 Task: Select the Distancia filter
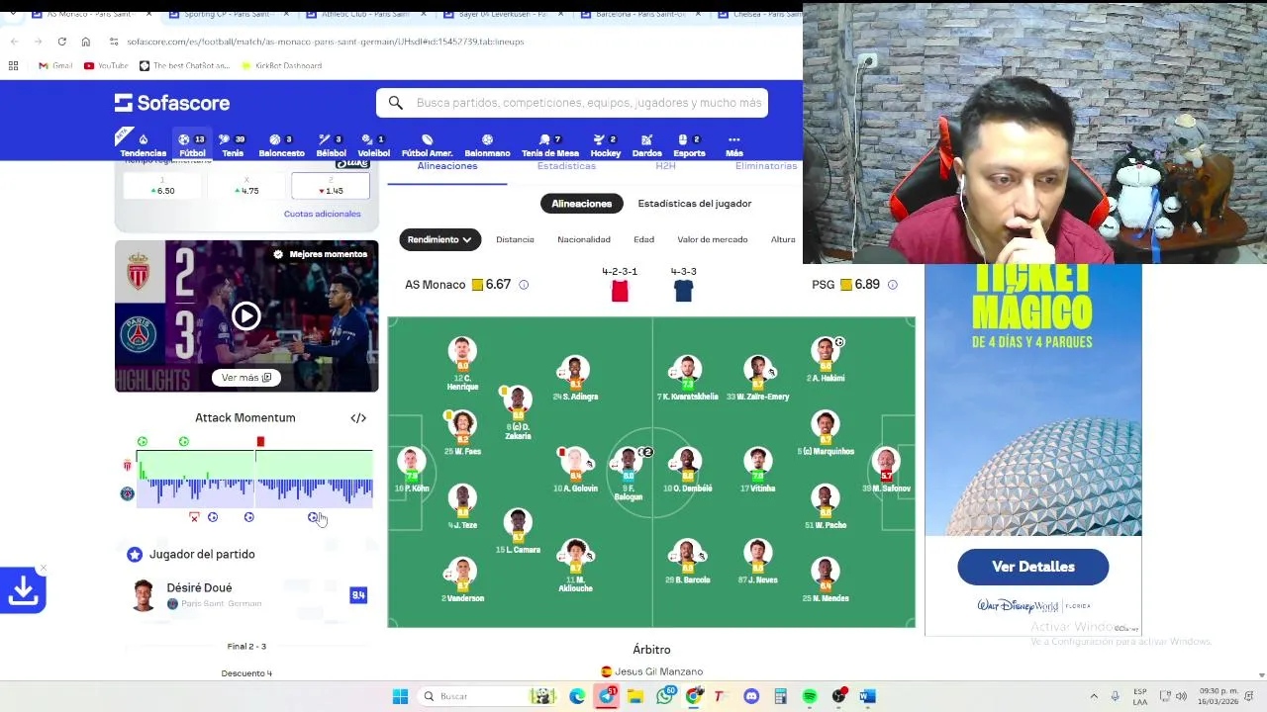pyautogui.click(x=515, y=239)
